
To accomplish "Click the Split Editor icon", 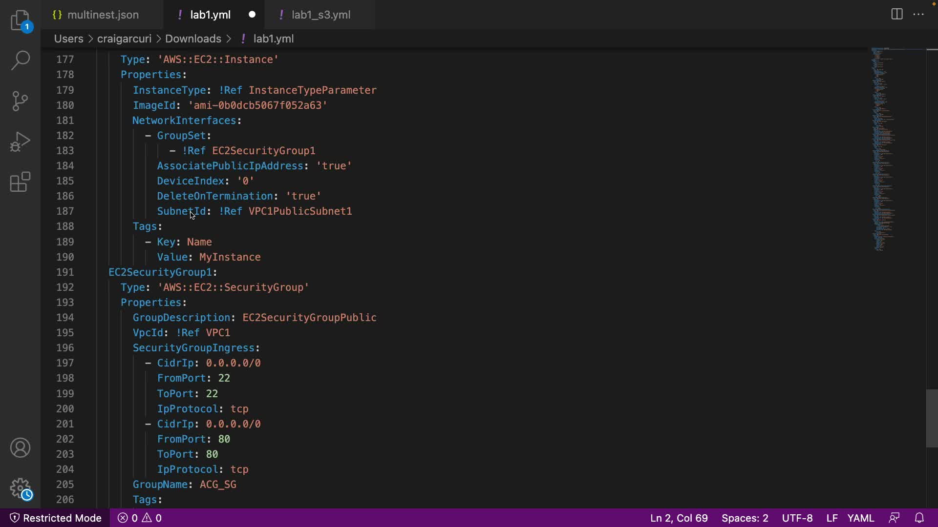I will 897,14.
